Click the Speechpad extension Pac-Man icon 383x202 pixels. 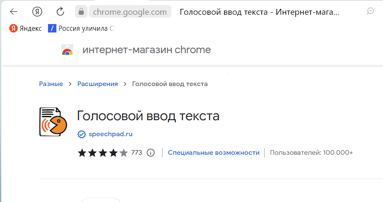coord(53,122)
